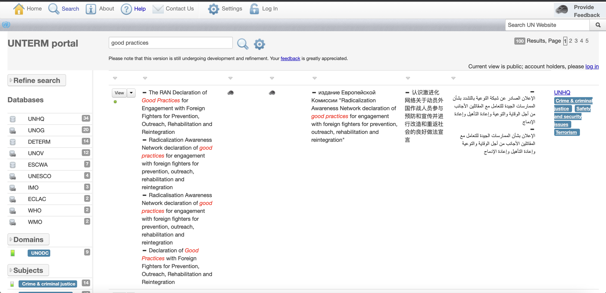The width and height of the screenshot is (606, 293).
Task: Click the second feedback megaphone icon in result row
Action: pos(272,93)
